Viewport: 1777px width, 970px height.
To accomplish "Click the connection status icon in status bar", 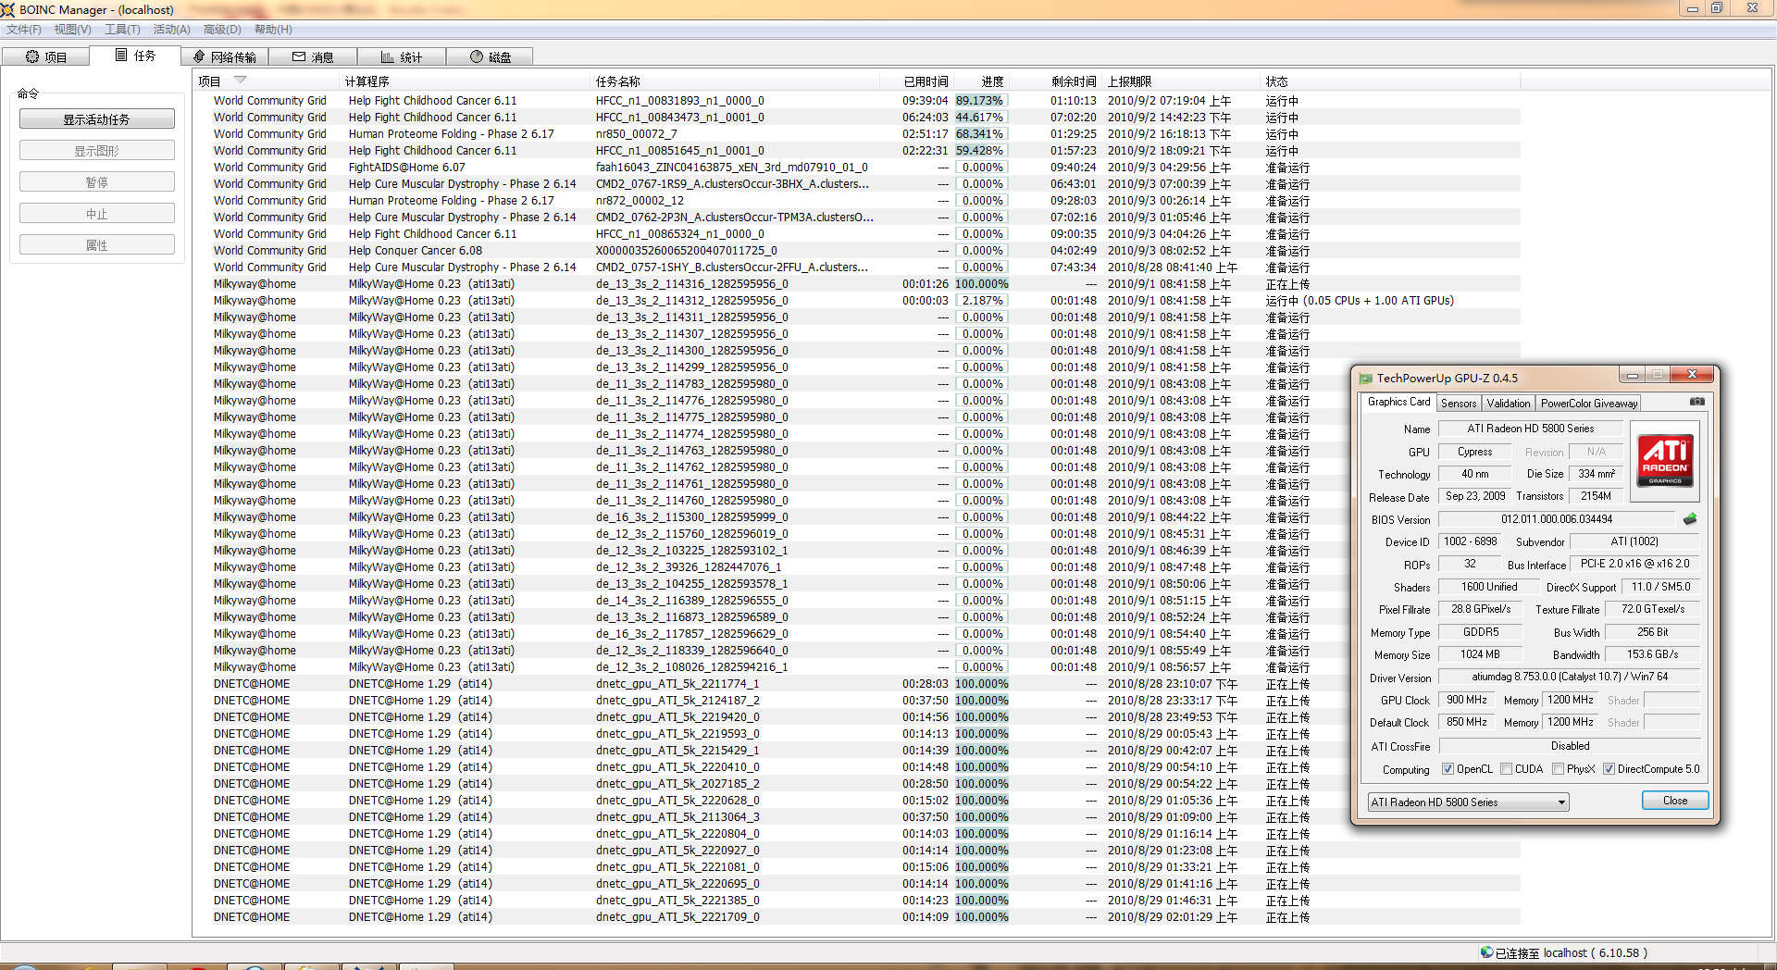I will [1486, 952].
